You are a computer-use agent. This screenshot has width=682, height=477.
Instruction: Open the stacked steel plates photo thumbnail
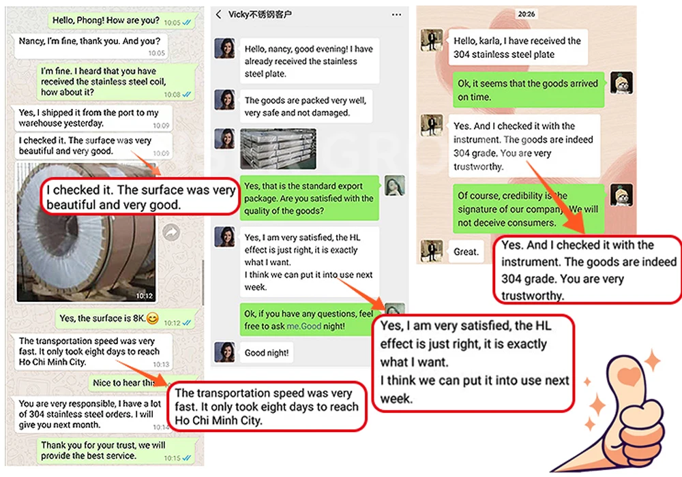tap(278, 149)
